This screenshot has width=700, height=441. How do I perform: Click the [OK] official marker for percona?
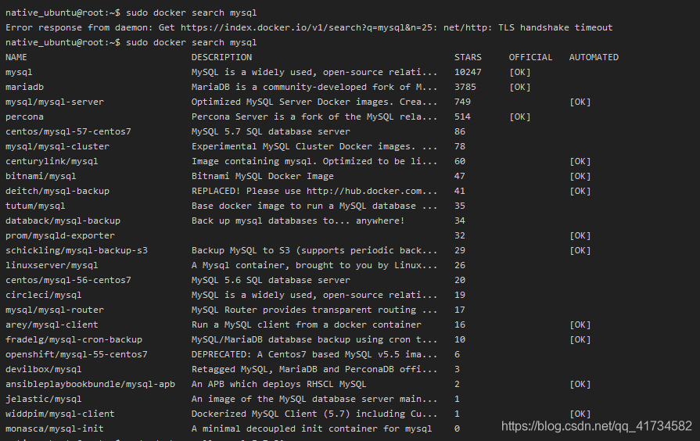coord(519,117)
